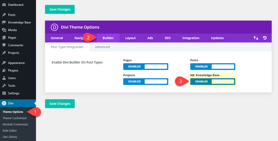The height and width of the screenshot is (141, 278).
Task: Switch to the Builder tab
Action: (108, 38)
